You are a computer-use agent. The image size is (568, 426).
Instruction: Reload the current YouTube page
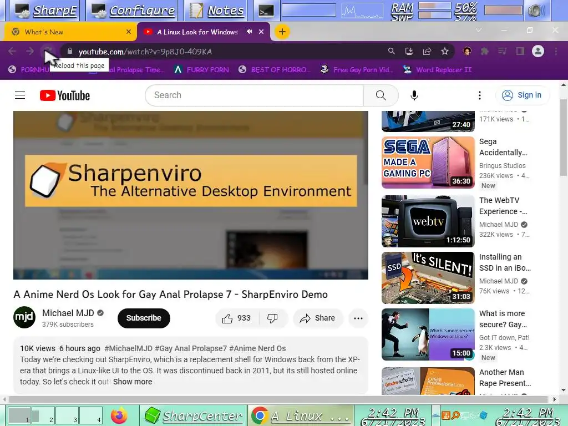pyautogui.click(x=48, y=52)
